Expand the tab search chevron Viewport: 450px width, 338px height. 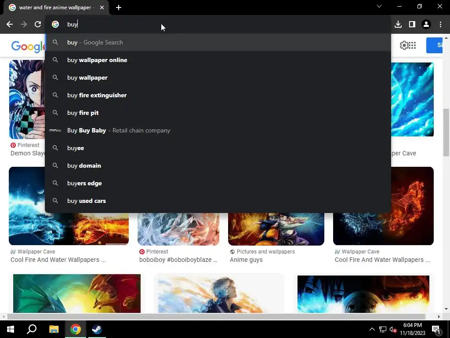[379, 6]
